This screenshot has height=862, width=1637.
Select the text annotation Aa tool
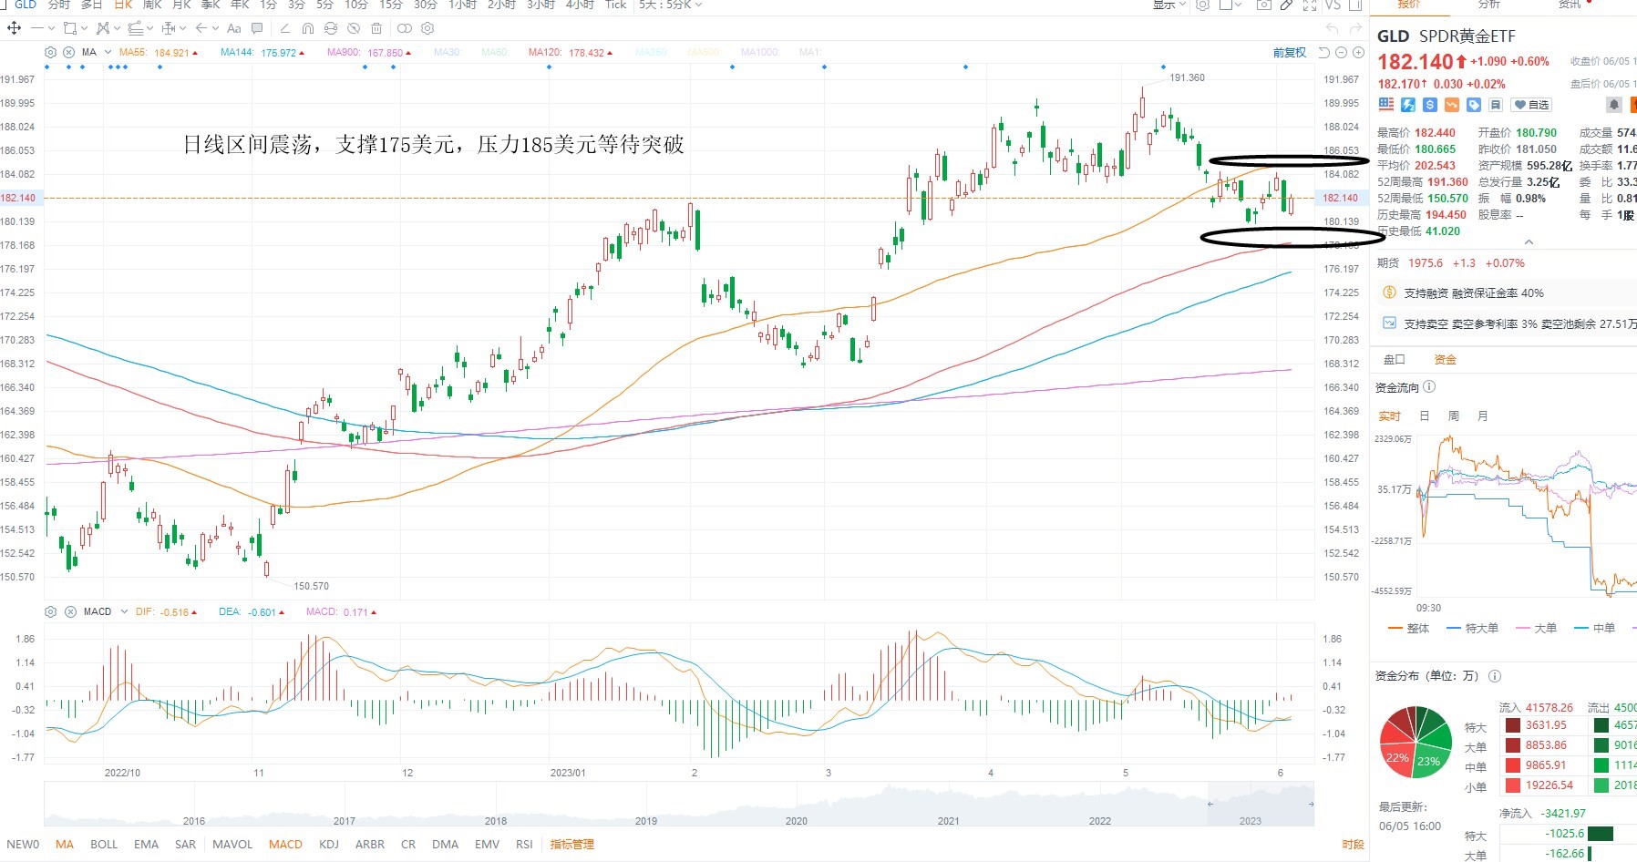pyautogui.click(x=233, y=28)
